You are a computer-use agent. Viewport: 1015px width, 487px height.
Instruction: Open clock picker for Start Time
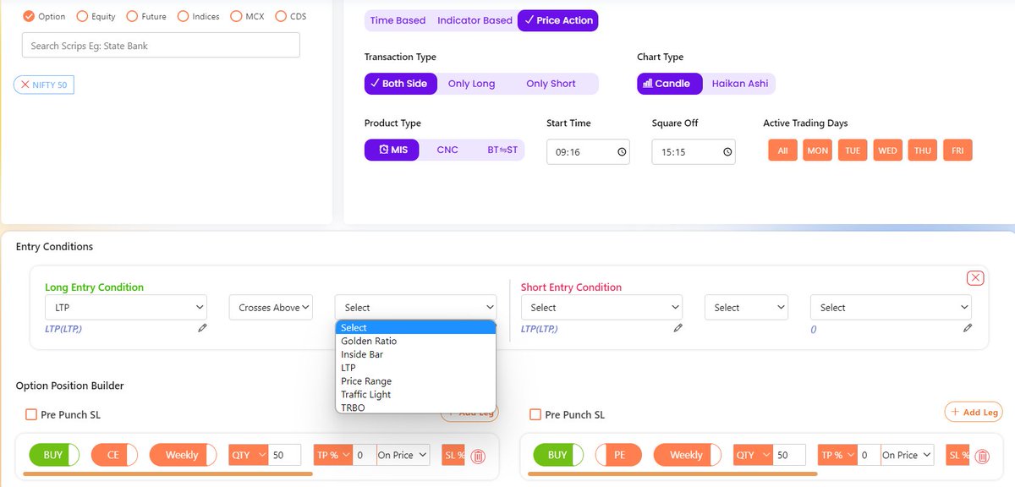pos(622,152)
